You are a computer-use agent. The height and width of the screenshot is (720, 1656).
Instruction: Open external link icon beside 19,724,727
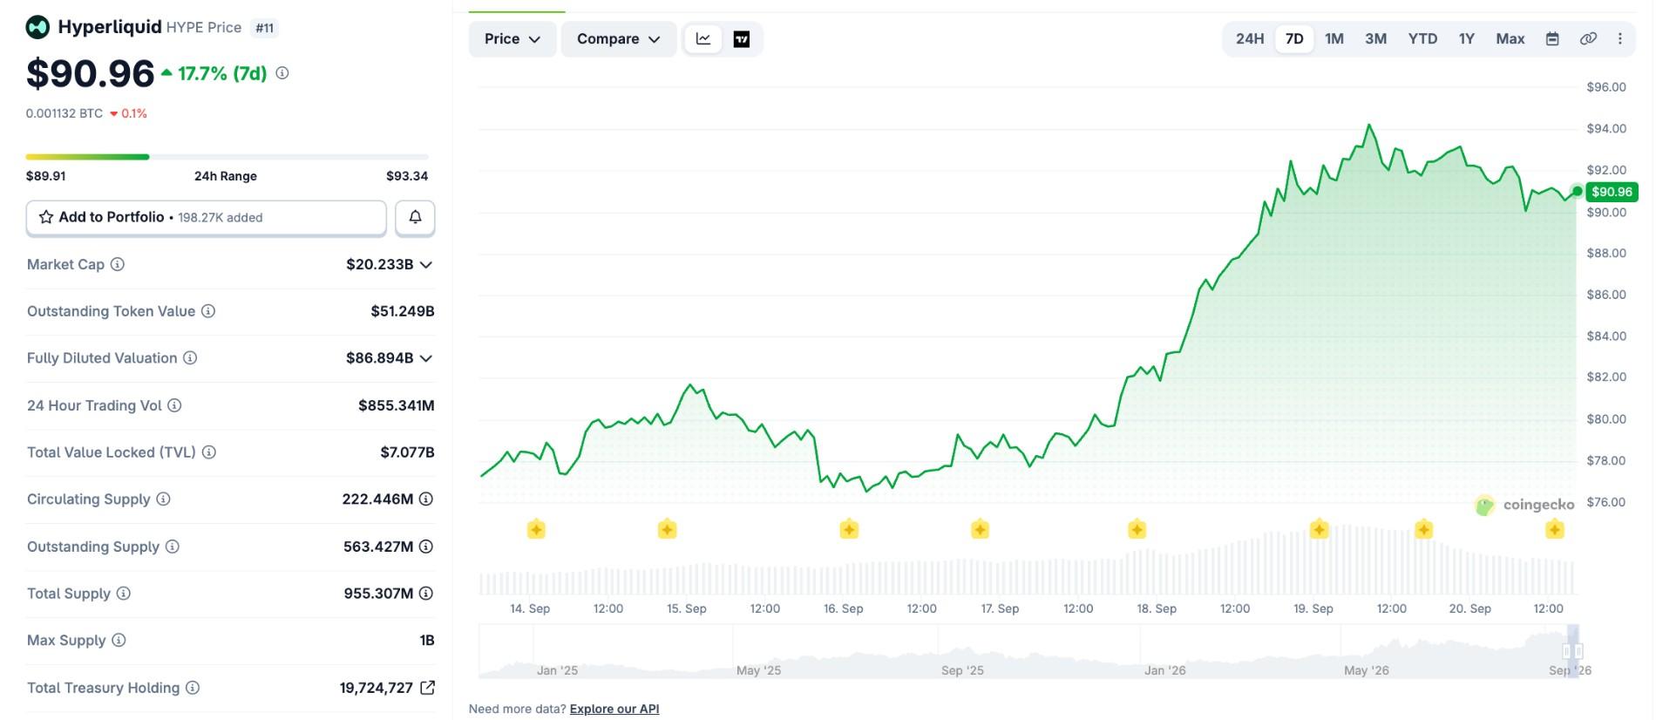click(427, 688)
